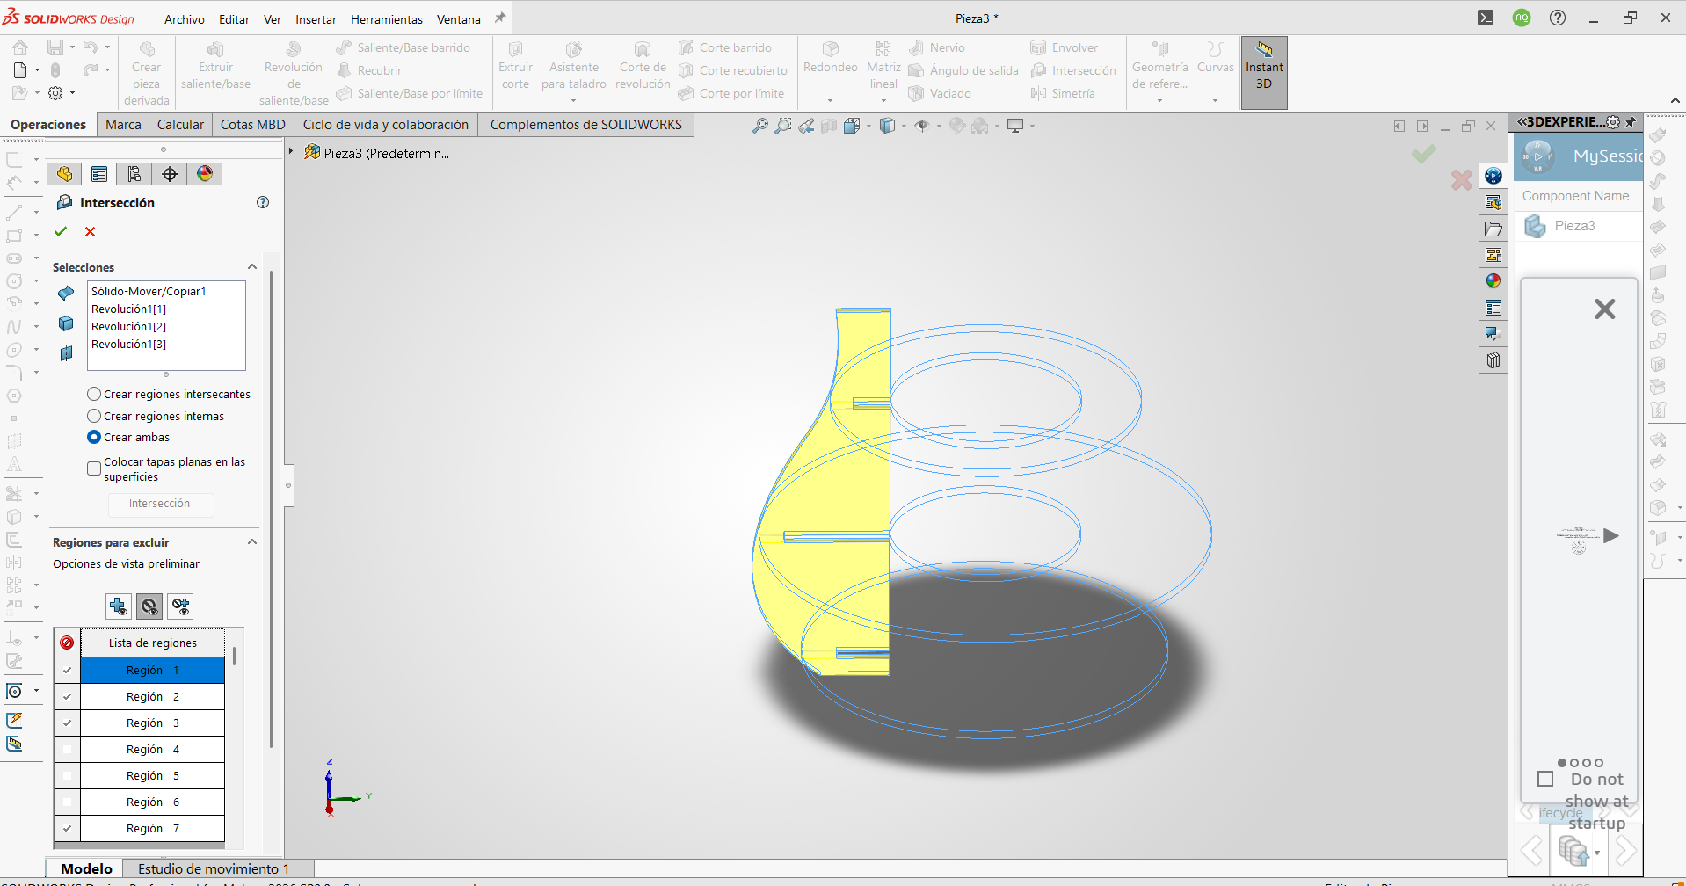The height and width of the screenshot is (886, 1686).
Task: Click the show excluded regions preview icon
Action: 149,606
